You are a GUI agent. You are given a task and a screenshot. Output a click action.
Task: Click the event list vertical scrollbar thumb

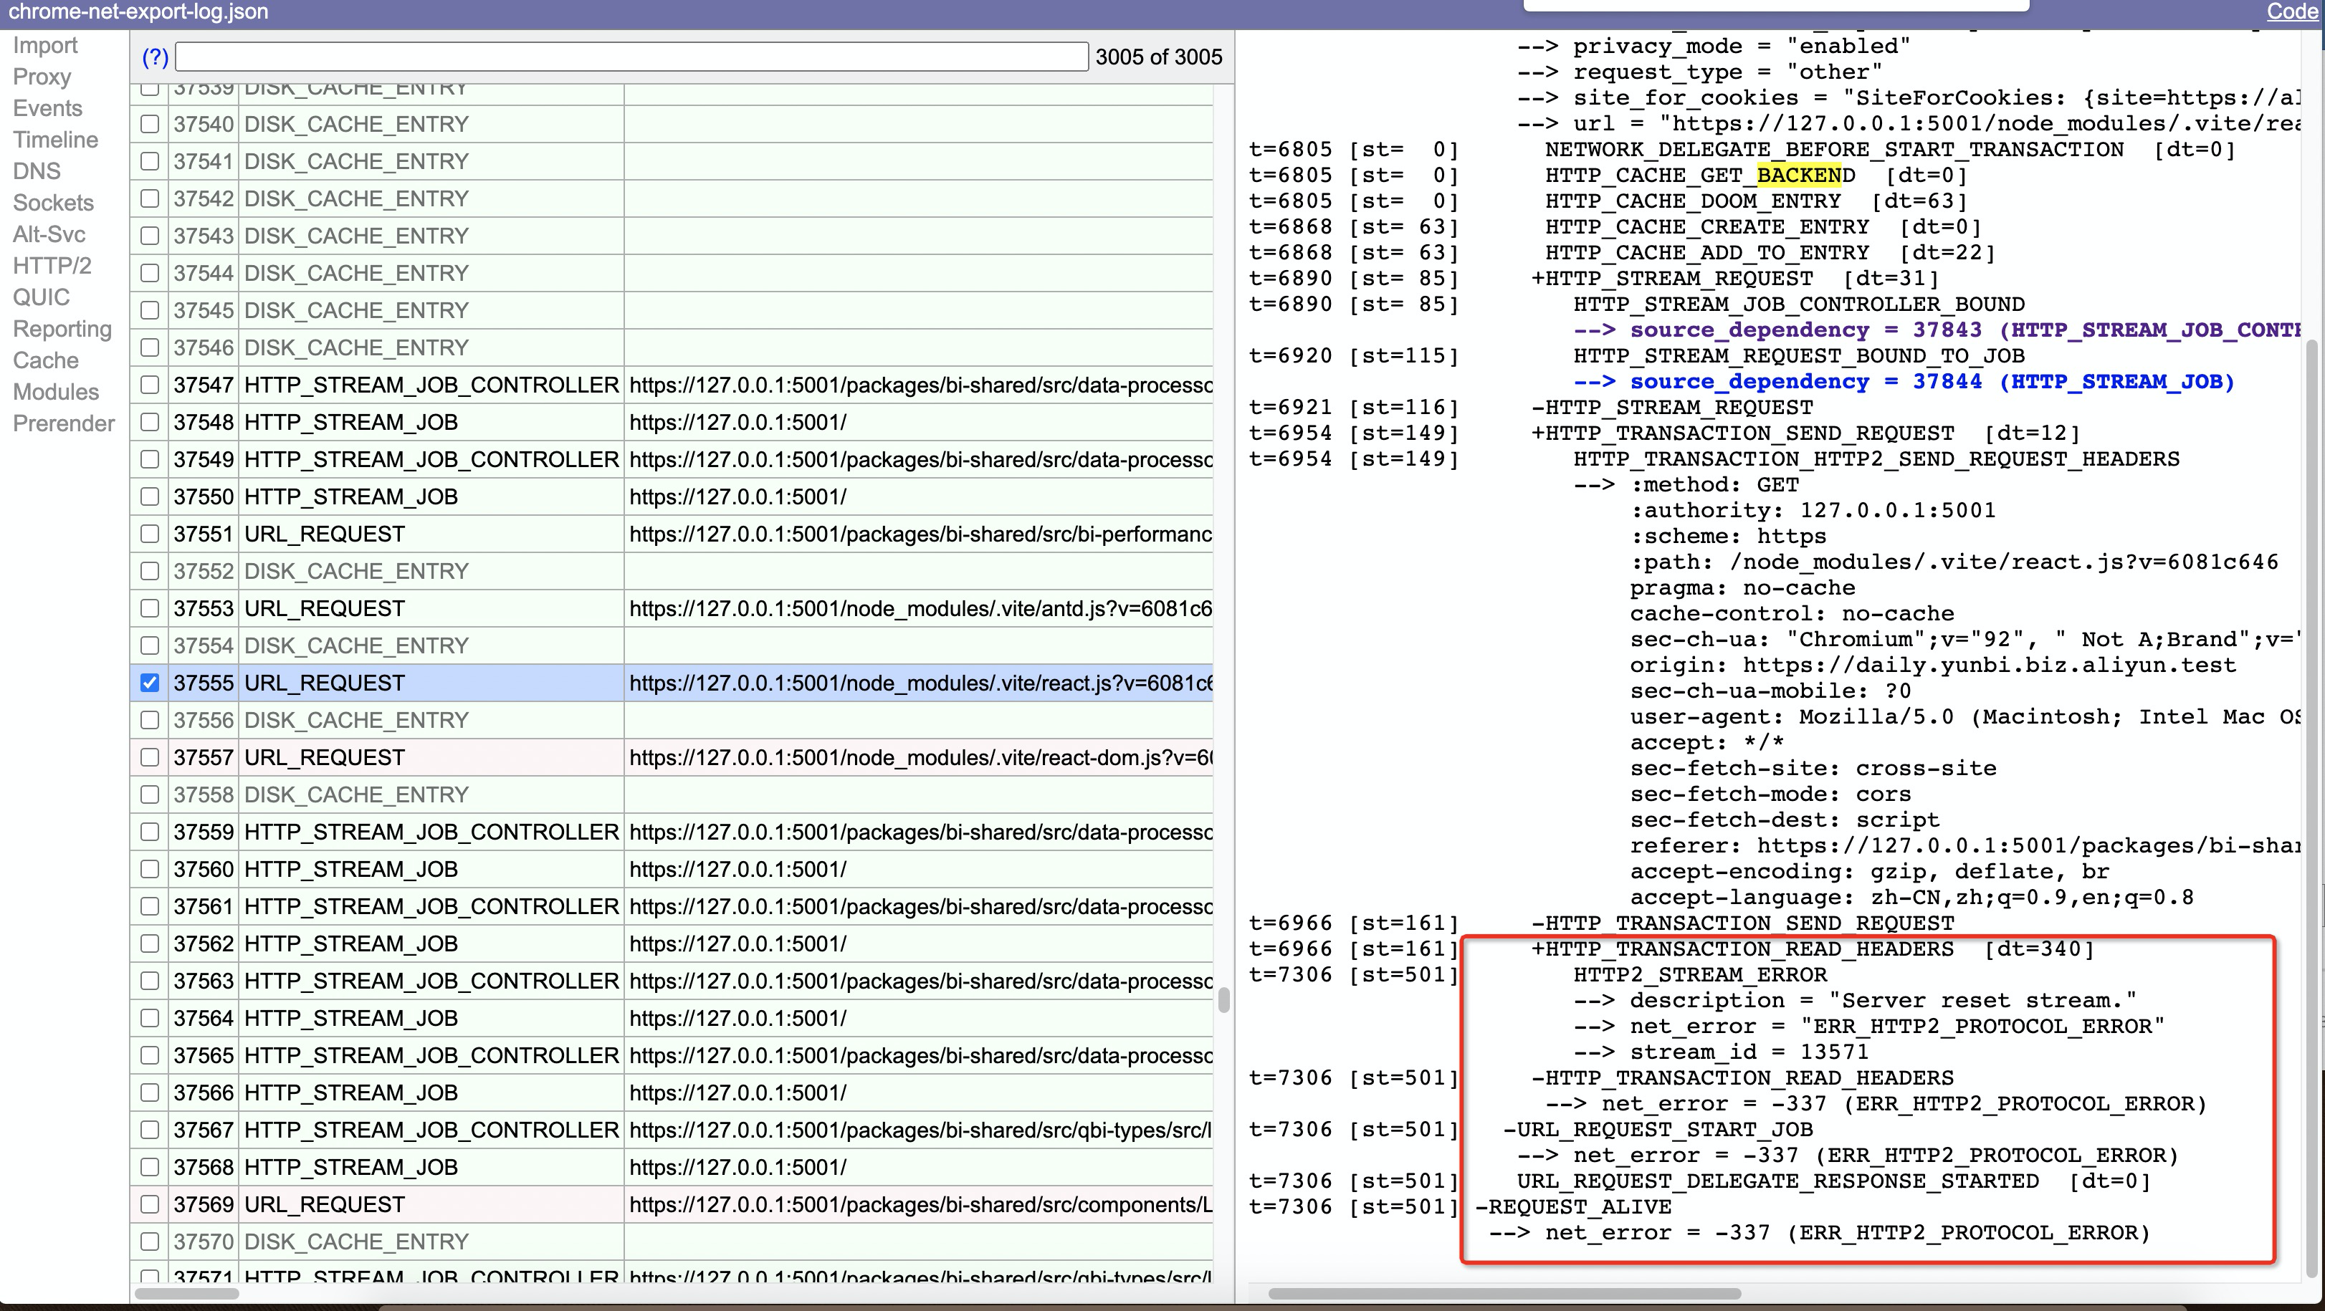[1224, 999]
